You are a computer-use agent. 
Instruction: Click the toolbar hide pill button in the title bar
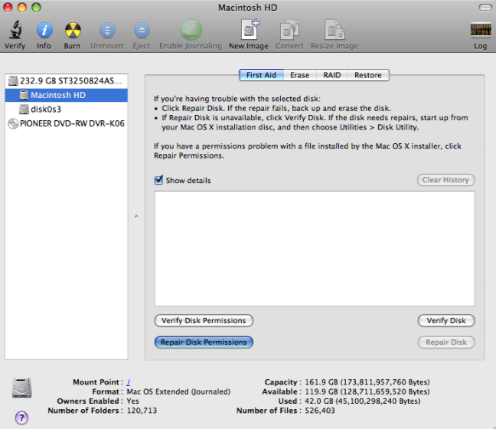(x=485, y=8)
